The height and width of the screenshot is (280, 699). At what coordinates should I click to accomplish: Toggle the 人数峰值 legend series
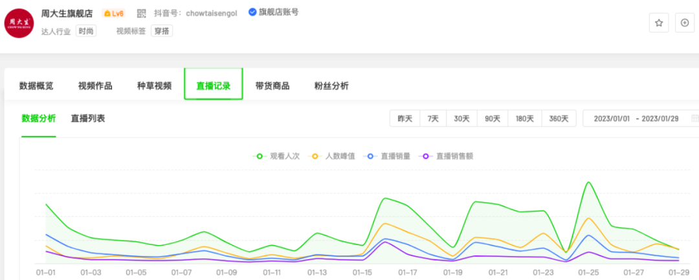point(333,155)
